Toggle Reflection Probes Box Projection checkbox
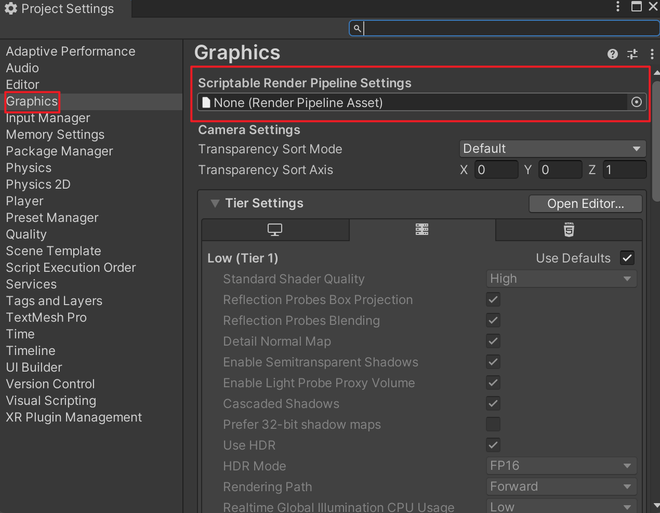Screen dimensions: 660x513 (x=493, y=299)
